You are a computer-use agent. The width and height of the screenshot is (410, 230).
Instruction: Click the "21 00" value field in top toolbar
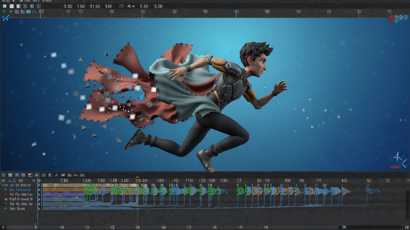point(95,6)
